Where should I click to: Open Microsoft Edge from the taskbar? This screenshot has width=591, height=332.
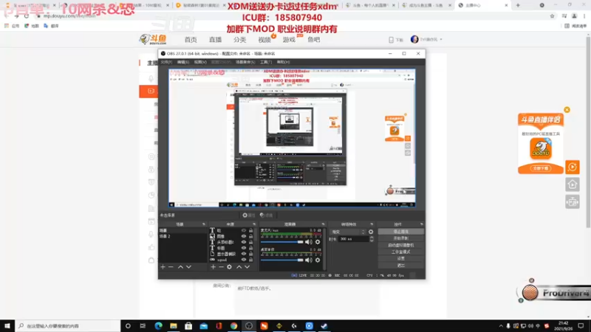click(x=158, y=326)
